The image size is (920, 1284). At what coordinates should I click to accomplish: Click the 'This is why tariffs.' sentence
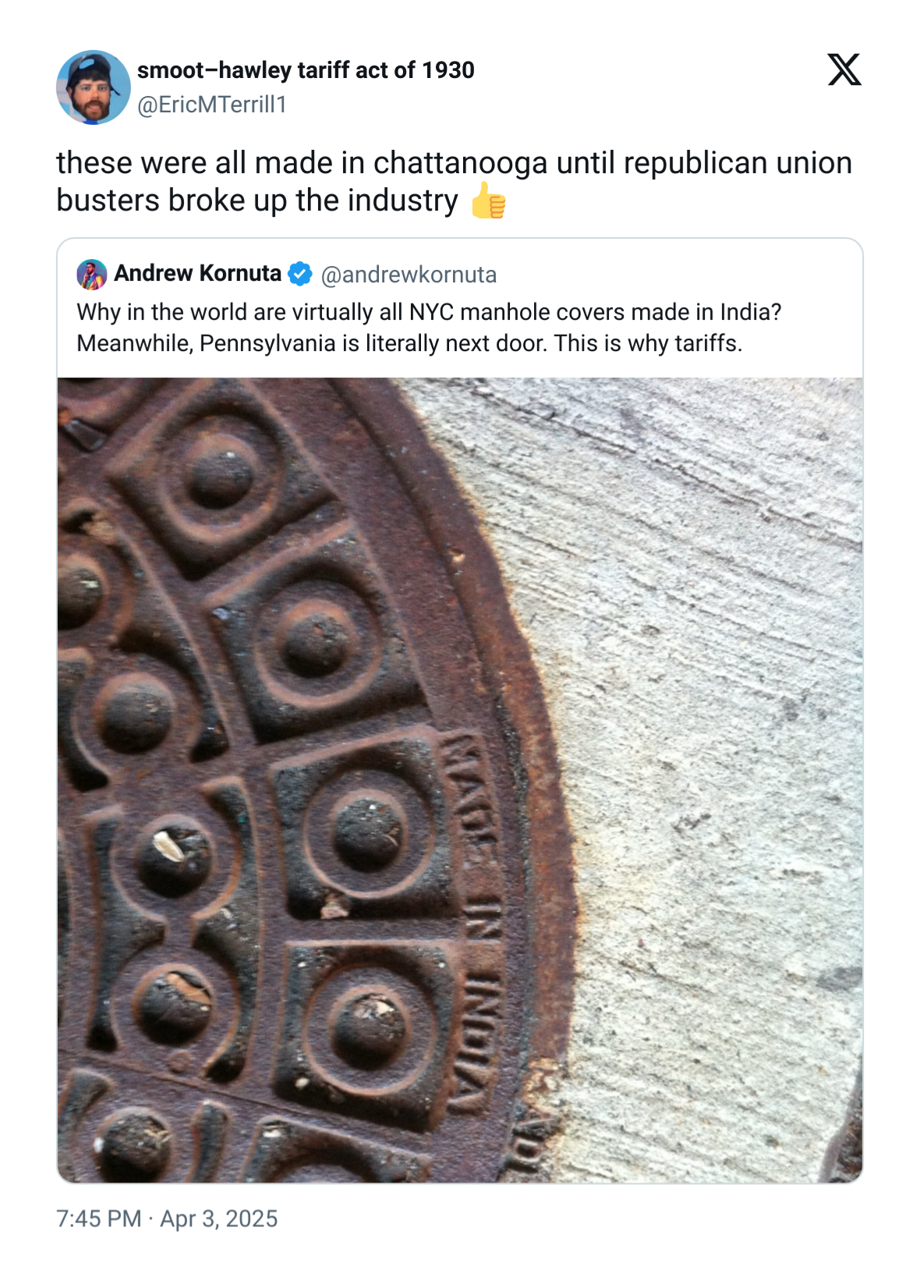(648, 343)
